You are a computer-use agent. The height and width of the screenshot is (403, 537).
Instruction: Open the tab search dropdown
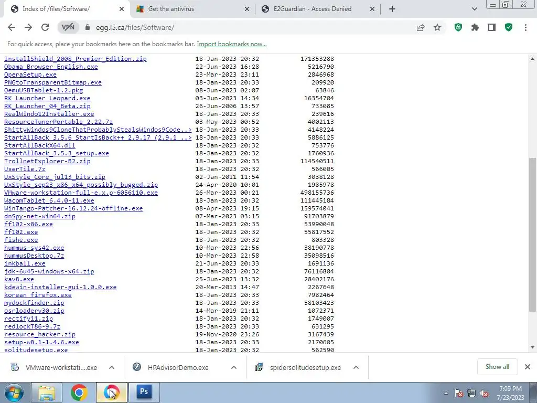pos(474,9)
